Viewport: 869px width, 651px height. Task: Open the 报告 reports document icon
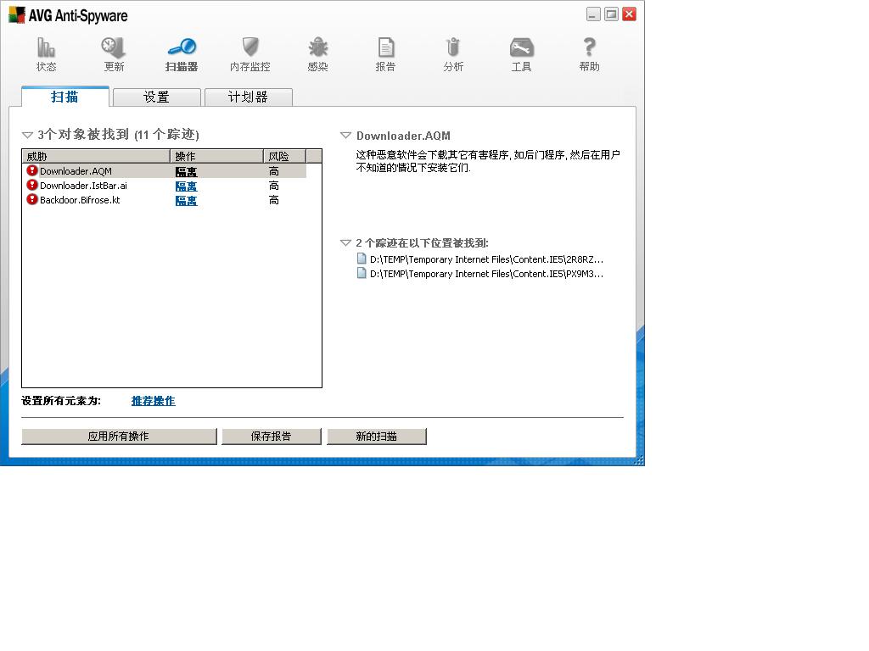(386, 47)
